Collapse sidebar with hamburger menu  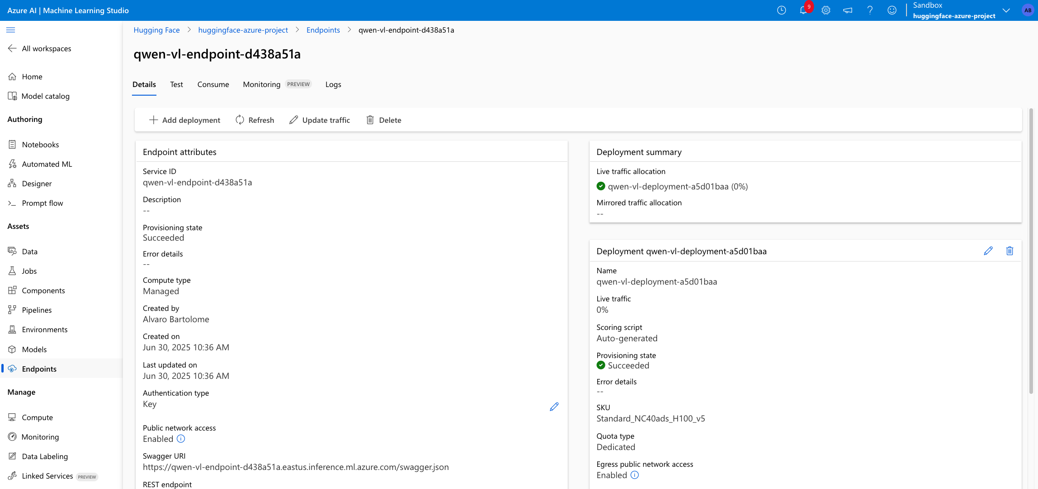coord(10,29)
